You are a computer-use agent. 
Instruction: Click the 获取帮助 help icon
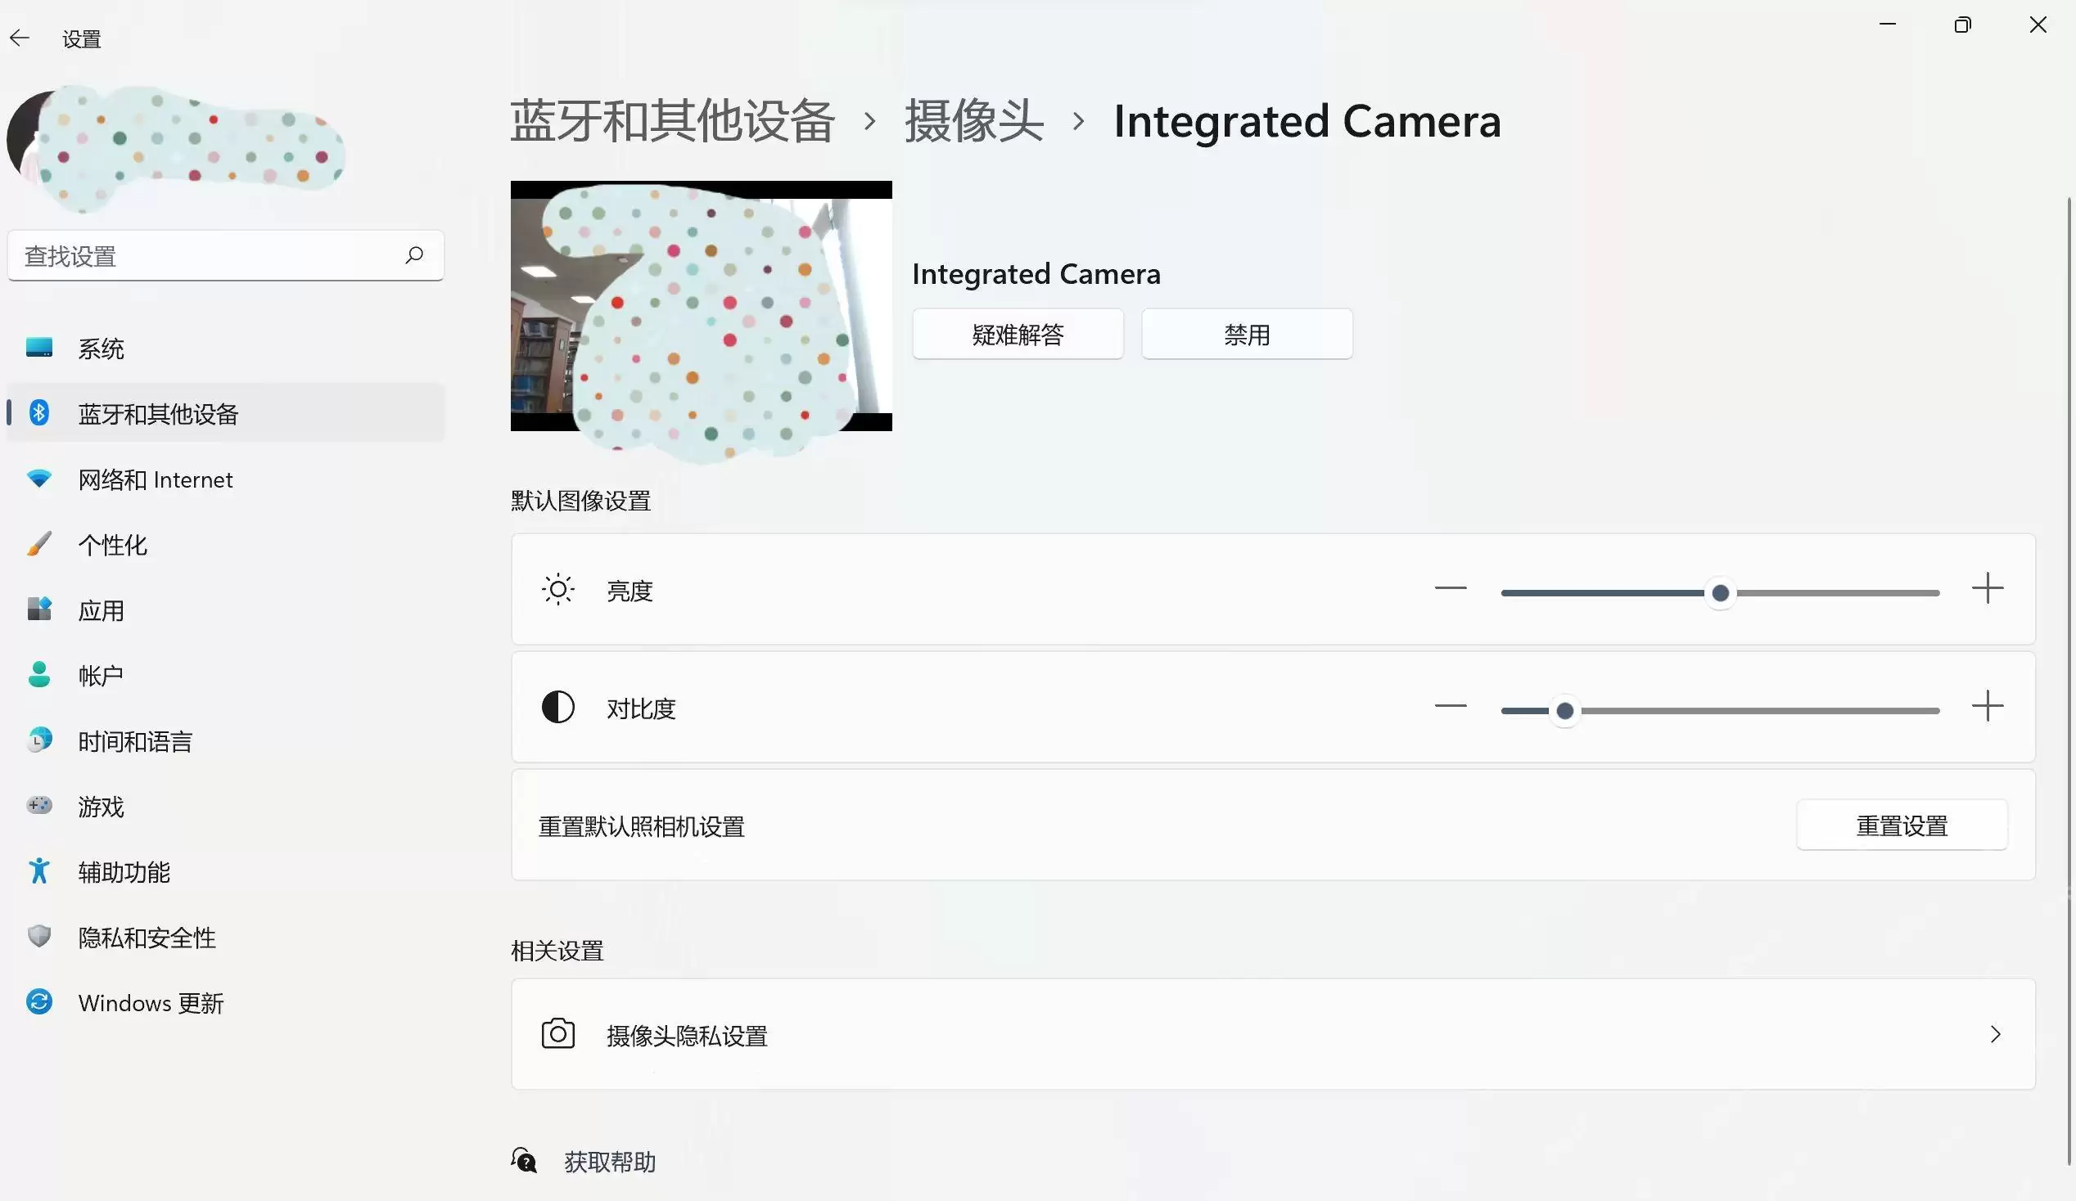(524, 1161)
